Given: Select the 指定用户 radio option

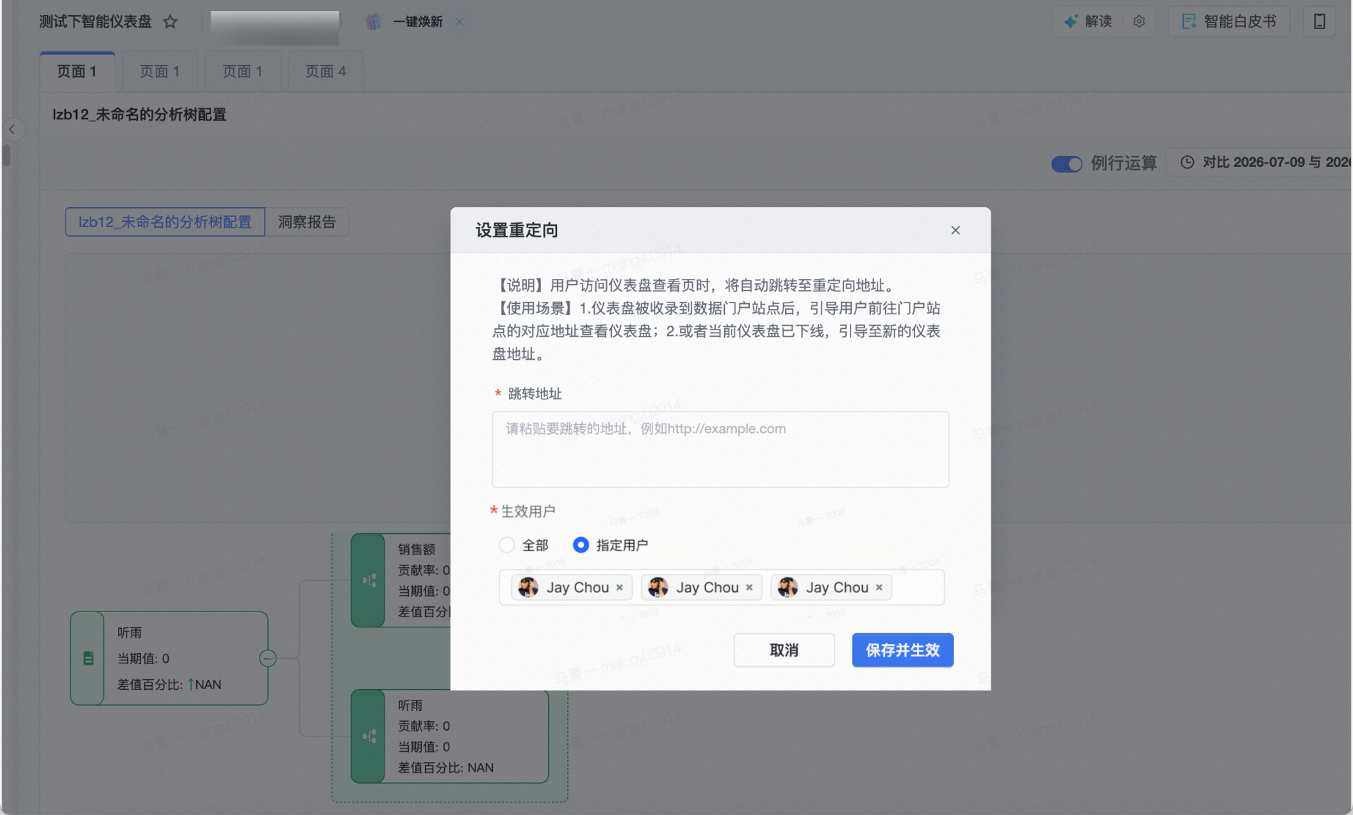Looking at the screenshot, I should pos(580,545).
